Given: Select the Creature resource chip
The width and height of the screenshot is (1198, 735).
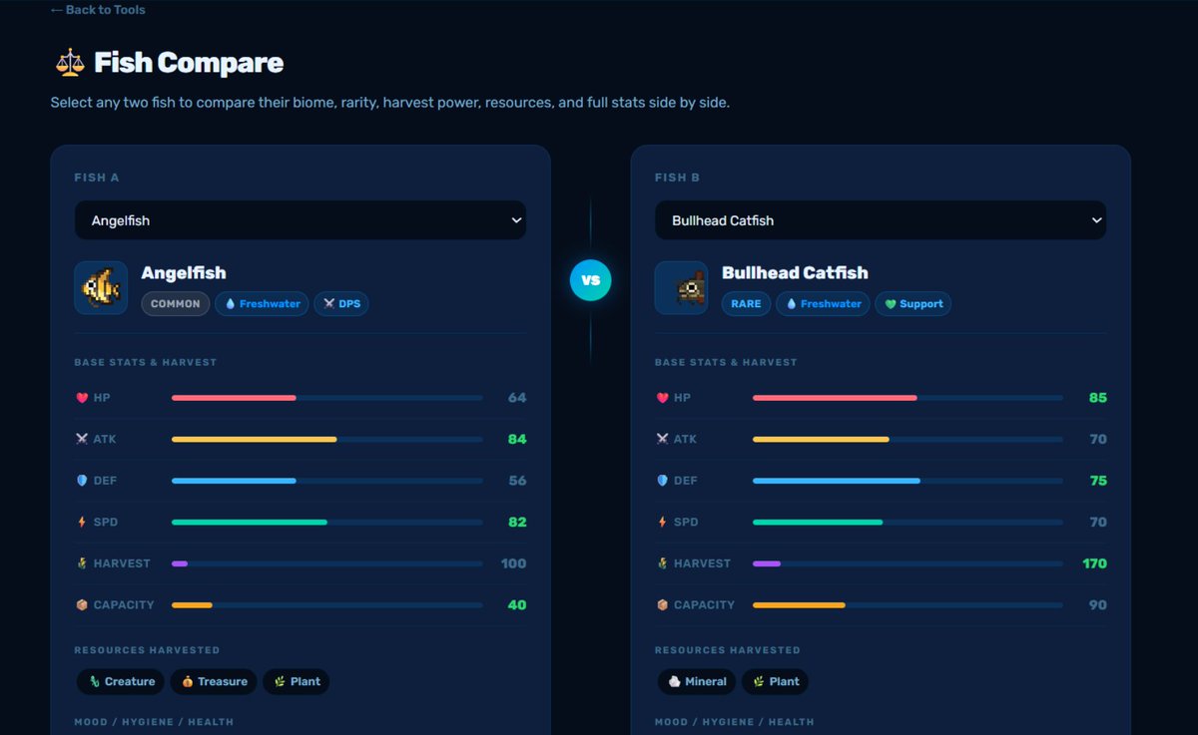Looking at the screenshot, I should (x=121, y=682).
